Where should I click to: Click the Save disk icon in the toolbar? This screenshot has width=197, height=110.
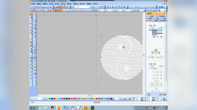click(x=36, y=7)
